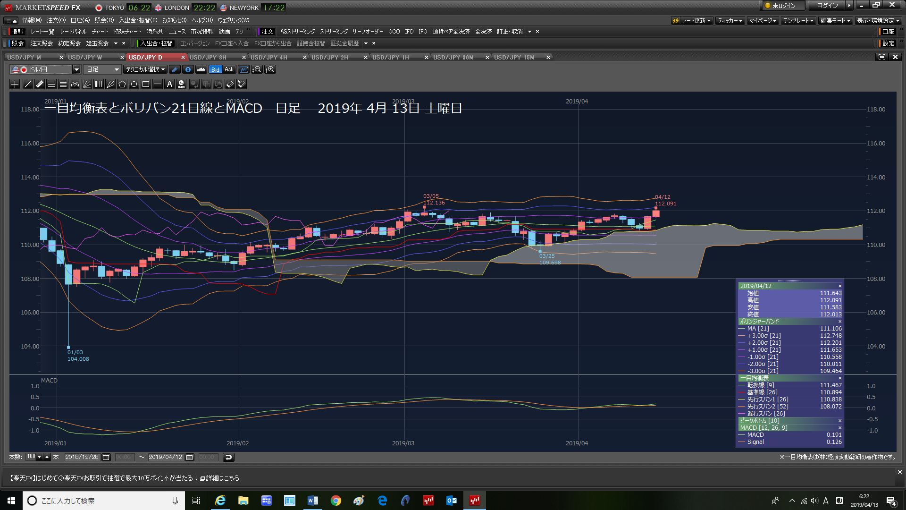Viewport: 906px width, 510px height.
Task: Open the レート一覧 panel
Action: tap(42, 32)
